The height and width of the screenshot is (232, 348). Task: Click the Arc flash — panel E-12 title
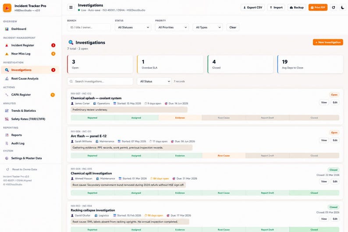(x=89, y=136)
